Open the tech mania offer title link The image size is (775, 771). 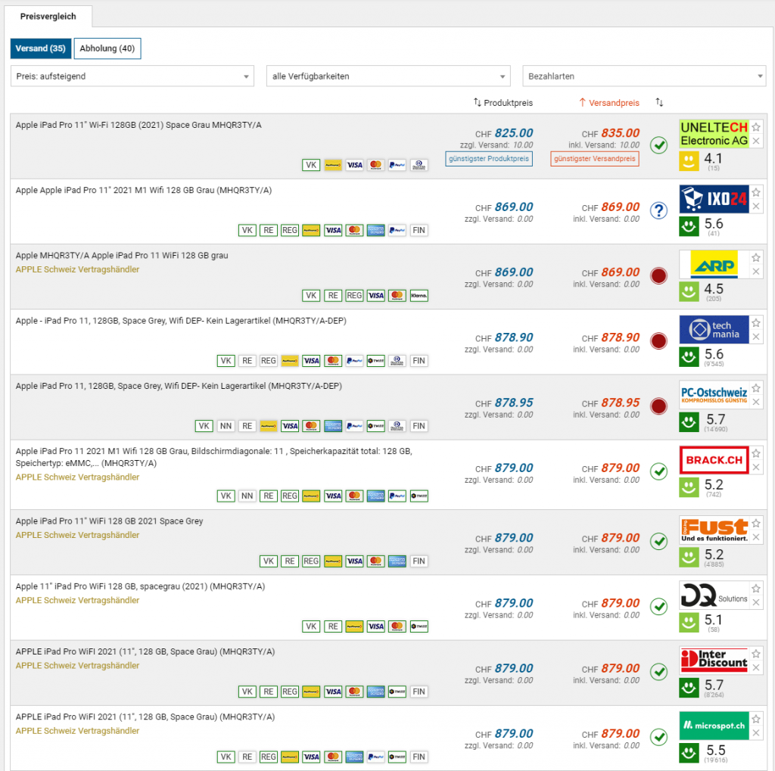coord(181,321)
